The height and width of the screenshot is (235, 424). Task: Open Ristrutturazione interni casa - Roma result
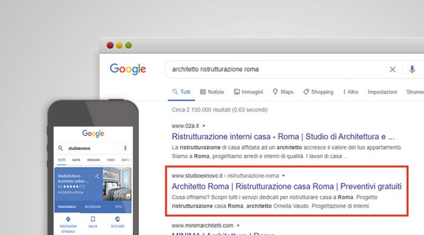[x=283, y=137]
